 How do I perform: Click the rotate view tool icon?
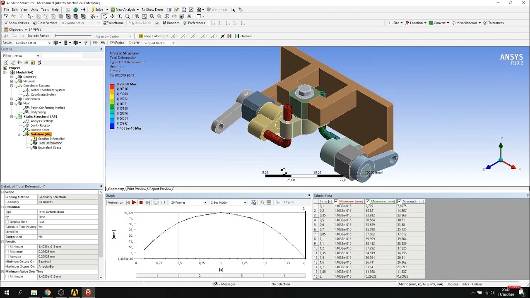coord(105,16)
